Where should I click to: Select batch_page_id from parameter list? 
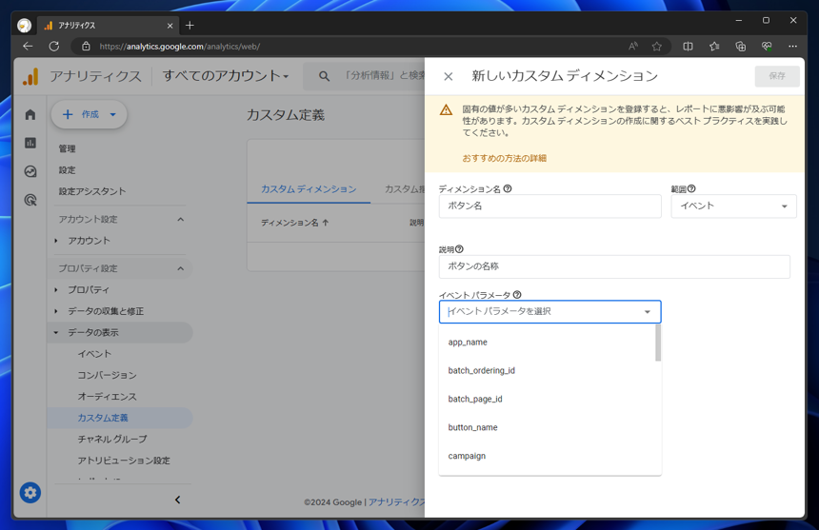547,399
